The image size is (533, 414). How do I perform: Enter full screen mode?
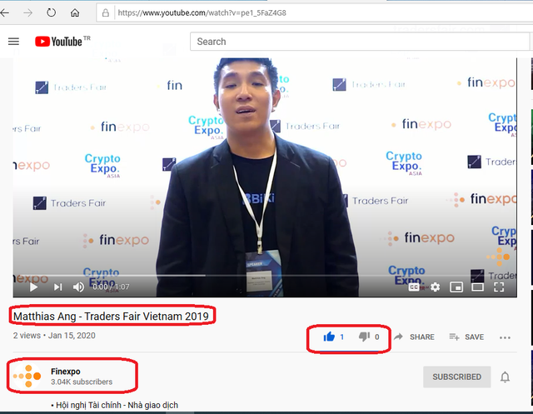tap(499, 287)
